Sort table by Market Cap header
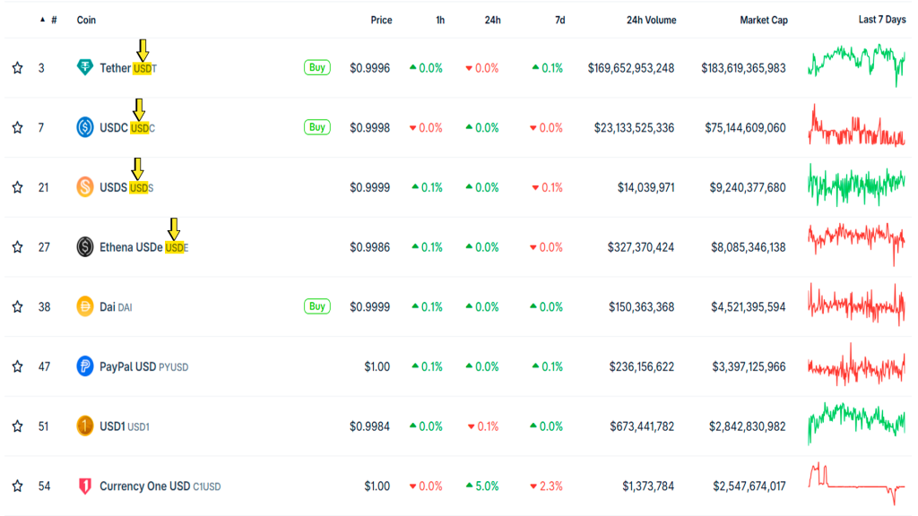The image size is (918, 516). click(x=763, y=20)
